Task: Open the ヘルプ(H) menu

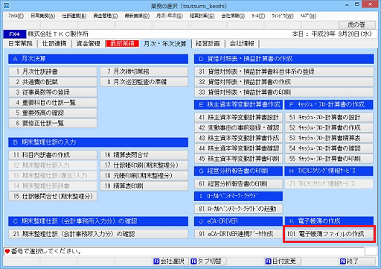Action: tap(308, 16)
